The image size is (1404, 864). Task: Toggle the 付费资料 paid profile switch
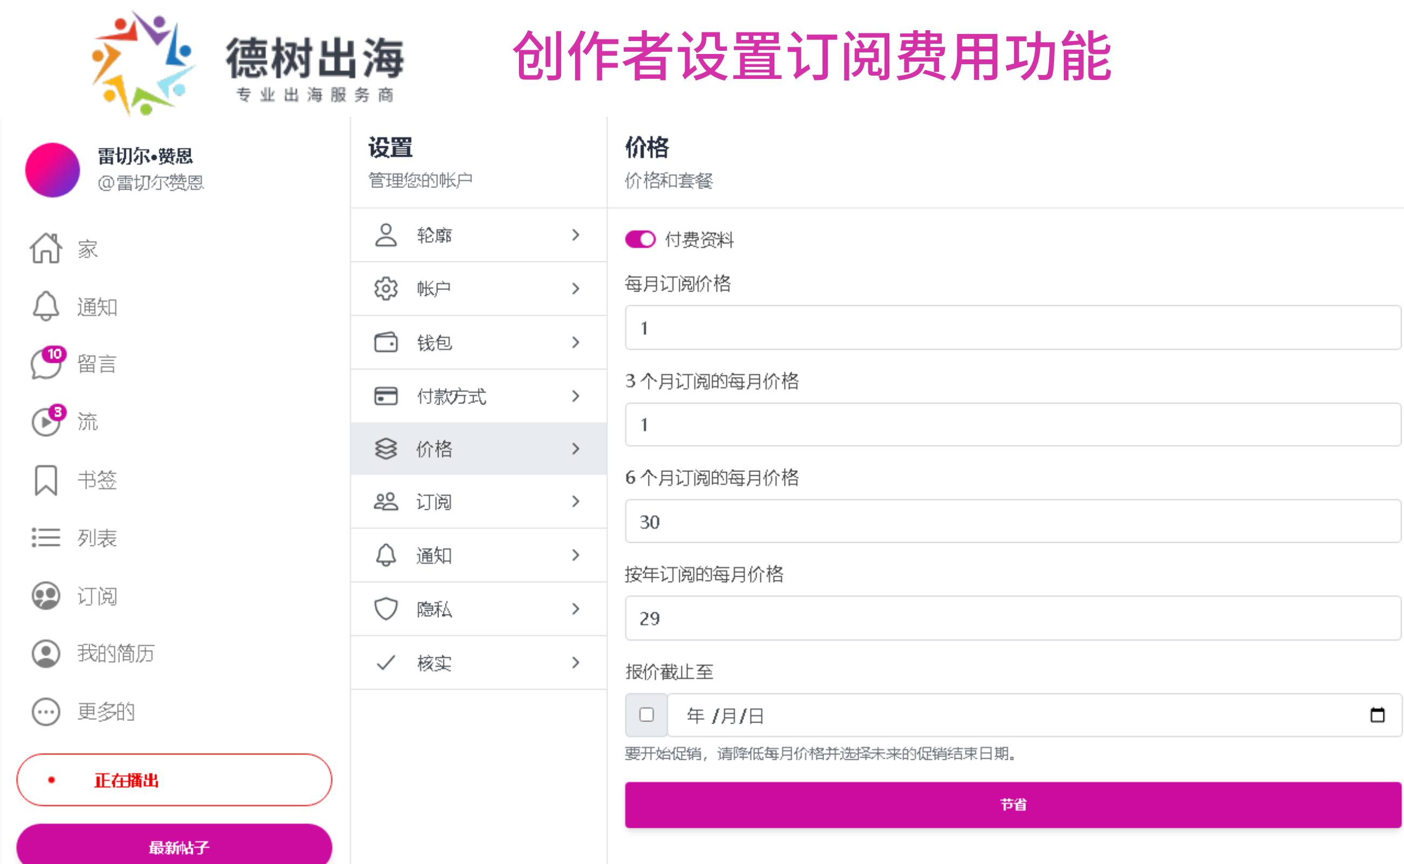tap(640, 239)
